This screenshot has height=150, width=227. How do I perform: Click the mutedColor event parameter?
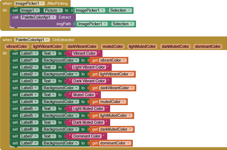coord(113,46)
